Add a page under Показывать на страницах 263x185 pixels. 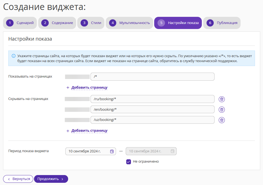pyautogui.click(x=89, y=88)
